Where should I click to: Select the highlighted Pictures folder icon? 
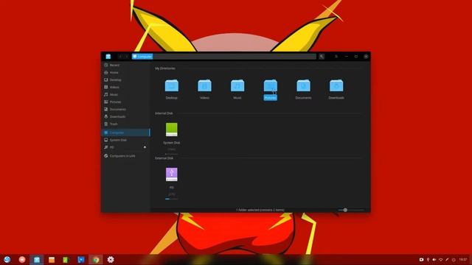click(271, 85)
